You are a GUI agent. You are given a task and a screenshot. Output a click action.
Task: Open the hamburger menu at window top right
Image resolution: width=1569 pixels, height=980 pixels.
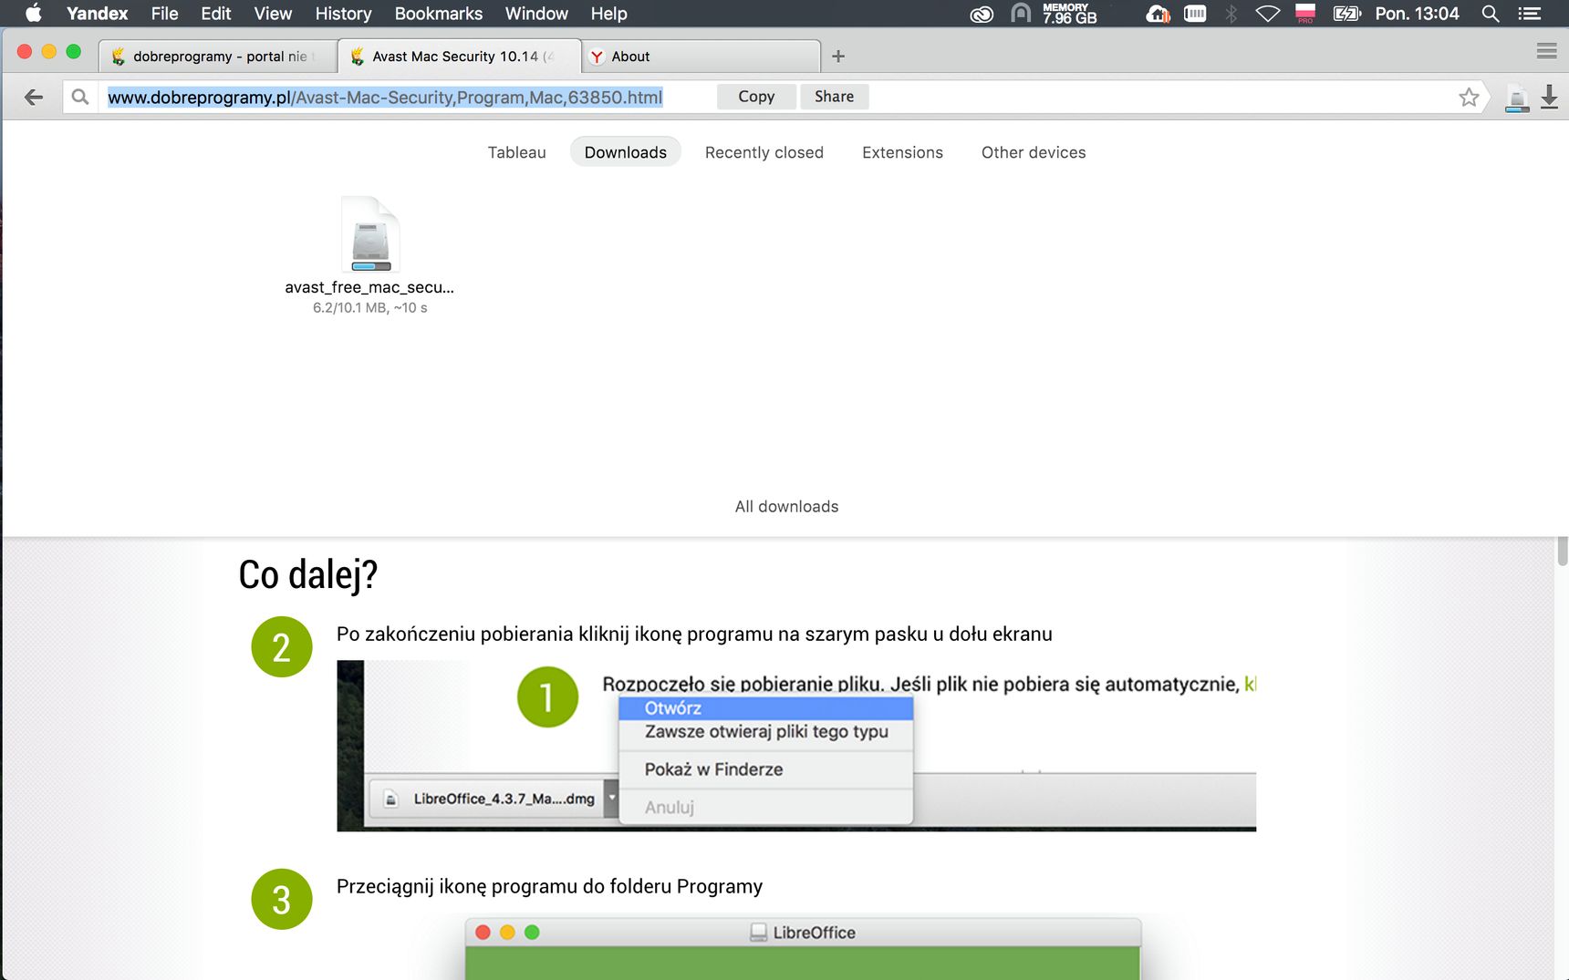pos(1546,51)
